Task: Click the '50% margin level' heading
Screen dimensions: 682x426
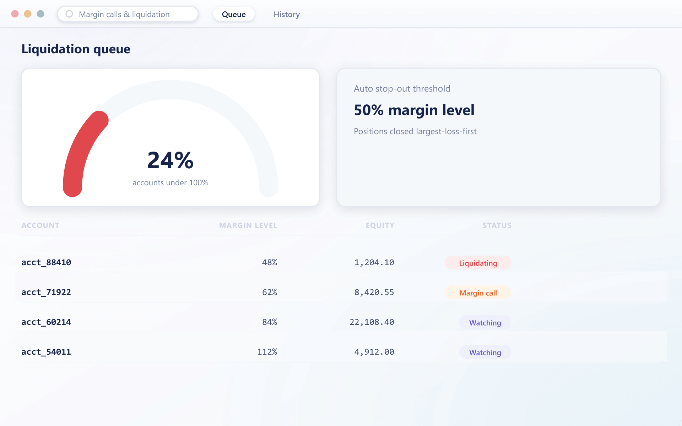Action: coord(414,110)
